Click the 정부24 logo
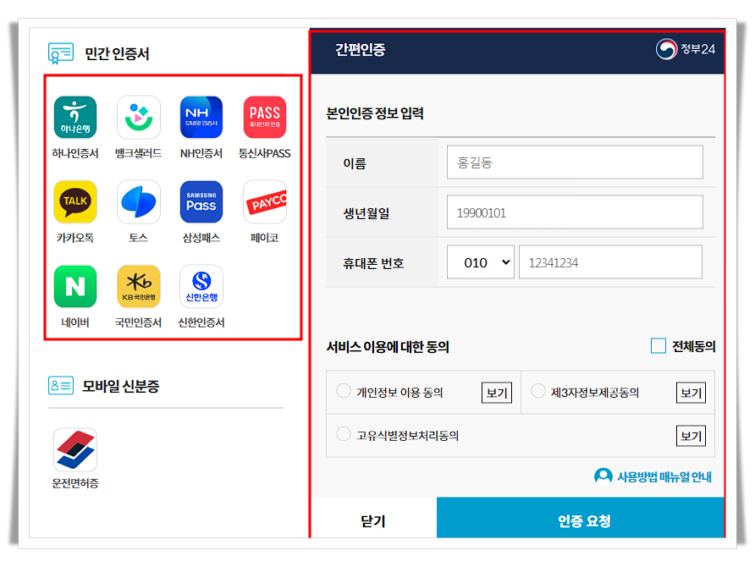755x567 pixels. (x=686, y=49)
